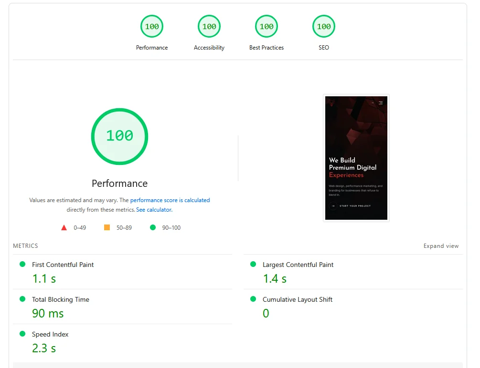Open the 'performance score is calculated' link
This screenshot has width=480, height=368.
coord(170,200)
